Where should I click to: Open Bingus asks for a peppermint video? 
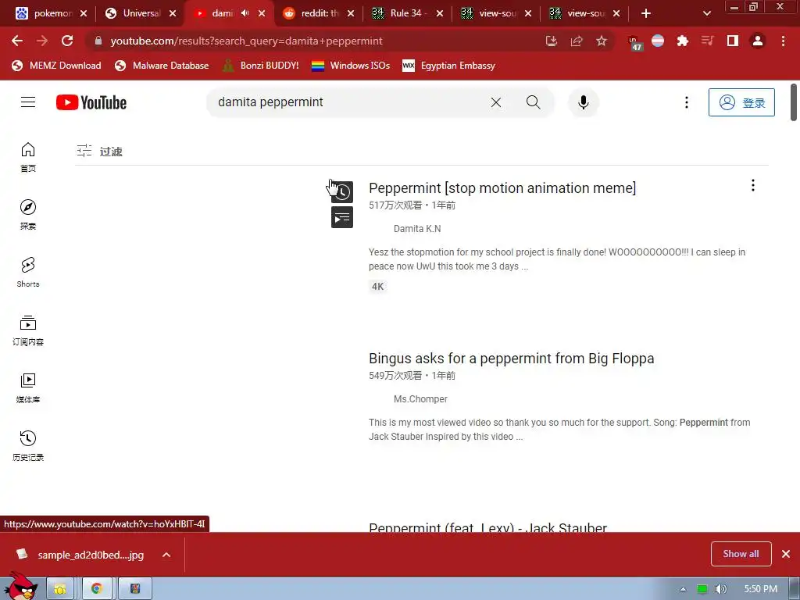coord(511,359)
